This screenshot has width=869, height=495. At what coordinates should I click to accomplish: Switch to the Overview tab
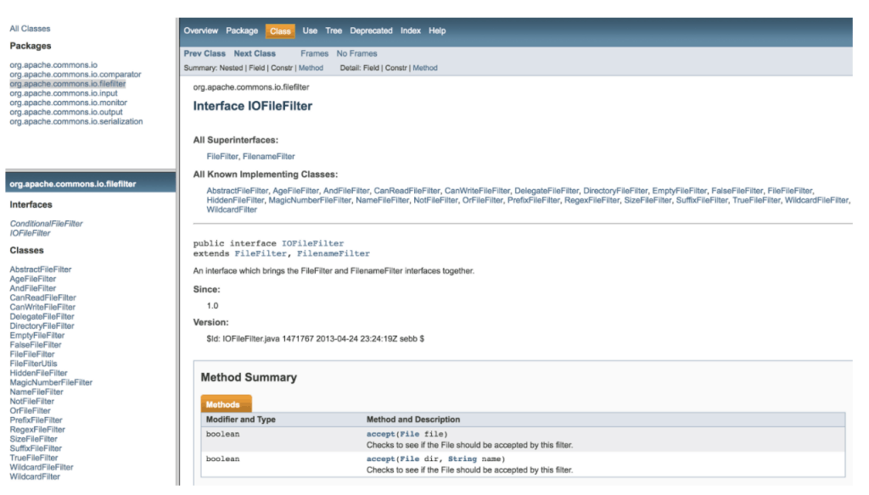click(x=201, y=31)
